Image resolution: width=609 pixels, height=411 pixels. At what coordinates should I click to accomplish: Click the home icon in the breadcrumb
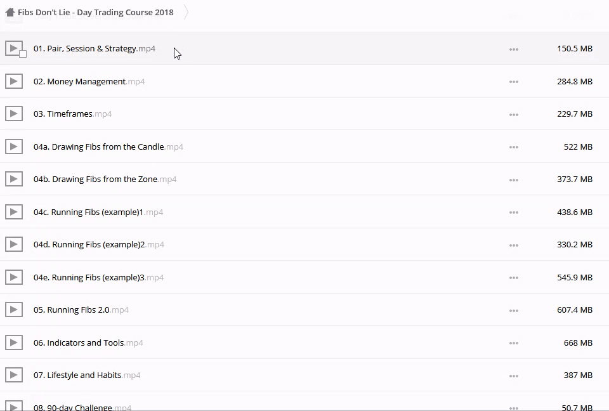[x=10, y=12]
